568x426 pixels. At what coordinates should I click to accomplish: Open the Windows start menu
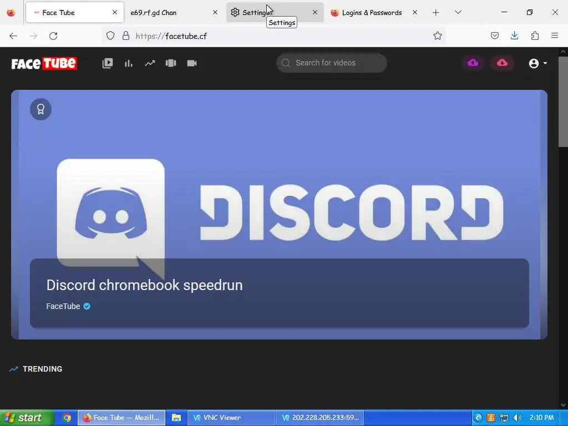click(x=26, y=418)
